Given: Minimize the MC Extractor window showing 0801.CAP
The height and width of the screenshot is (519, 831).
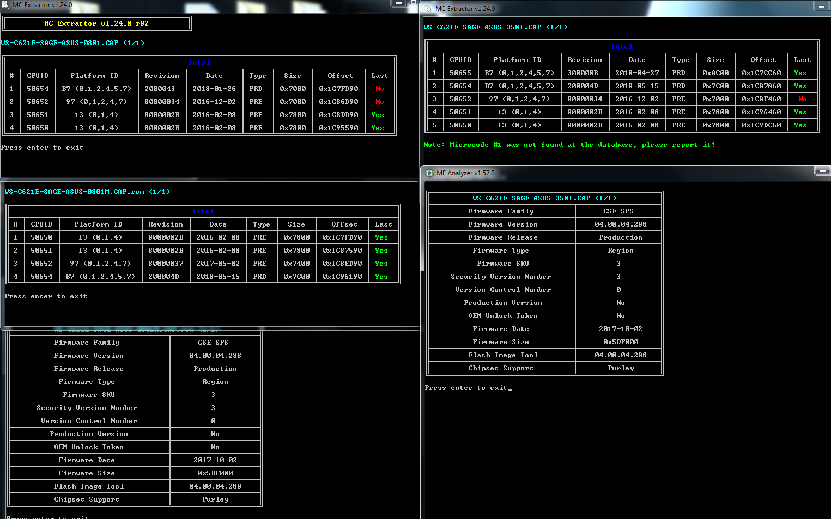Looking at the screenshot, I should coord(399,3).
